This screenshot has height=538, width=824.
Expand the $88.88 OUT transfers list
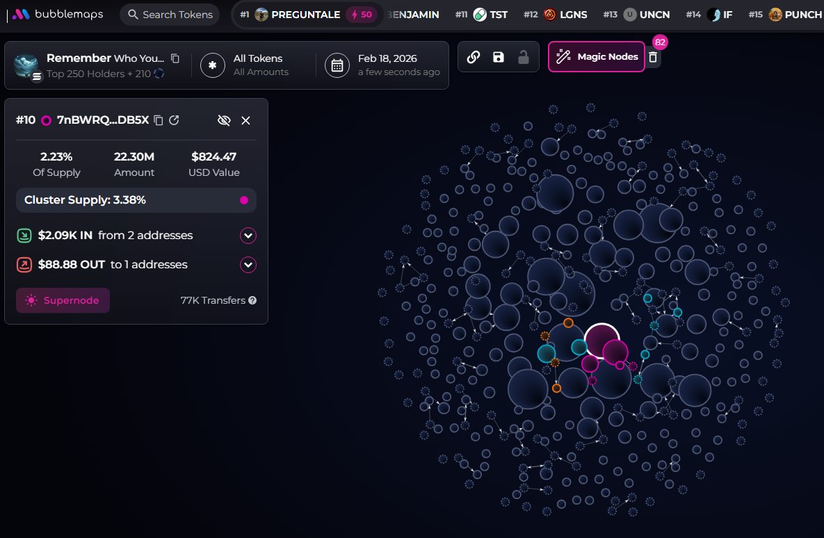(248, 265)
